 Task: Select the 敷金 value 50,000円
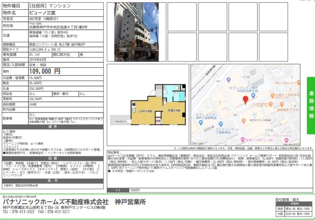click(35, 83)
